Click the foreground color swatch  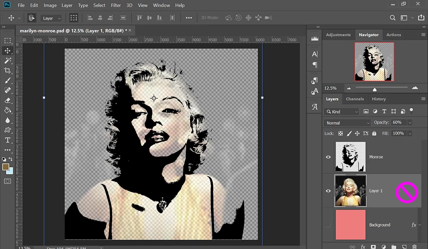pyautogui.click(x=6, y=167)
